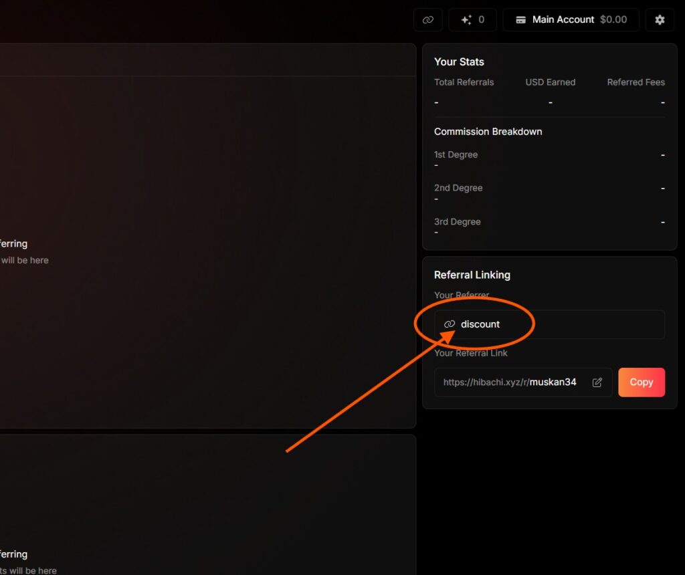685x575 pixels.
Task: Click the card icon beside Main Account
Action: [x=520, y=20]
